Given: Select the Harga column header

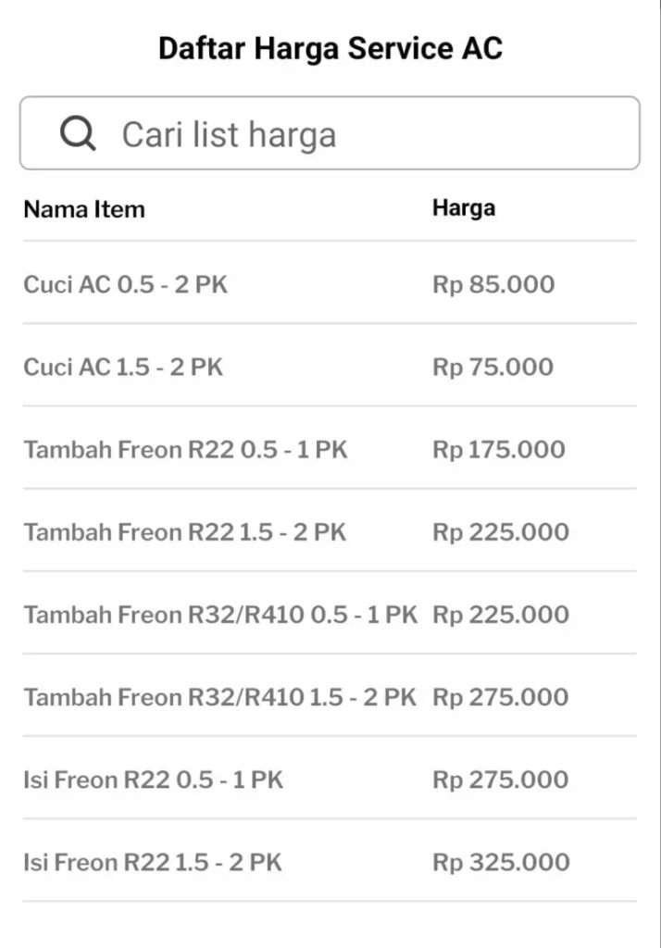Looking at the screenshot, I should 463,207.
